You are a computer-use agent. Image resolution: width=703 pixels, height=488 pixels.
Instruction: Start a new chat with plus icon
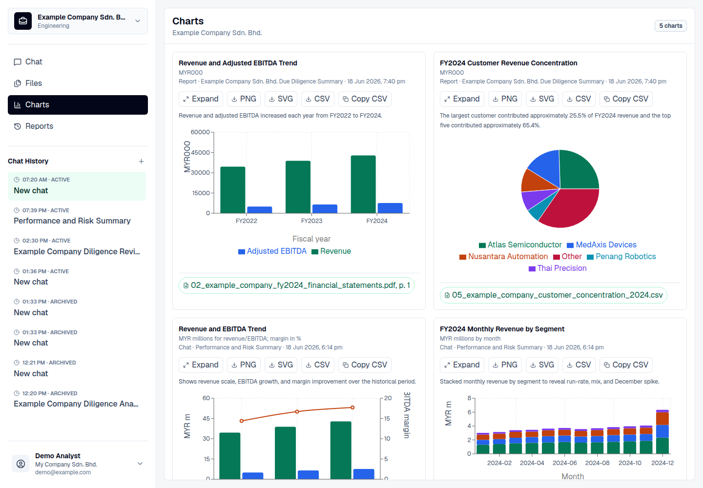[141, 161]
